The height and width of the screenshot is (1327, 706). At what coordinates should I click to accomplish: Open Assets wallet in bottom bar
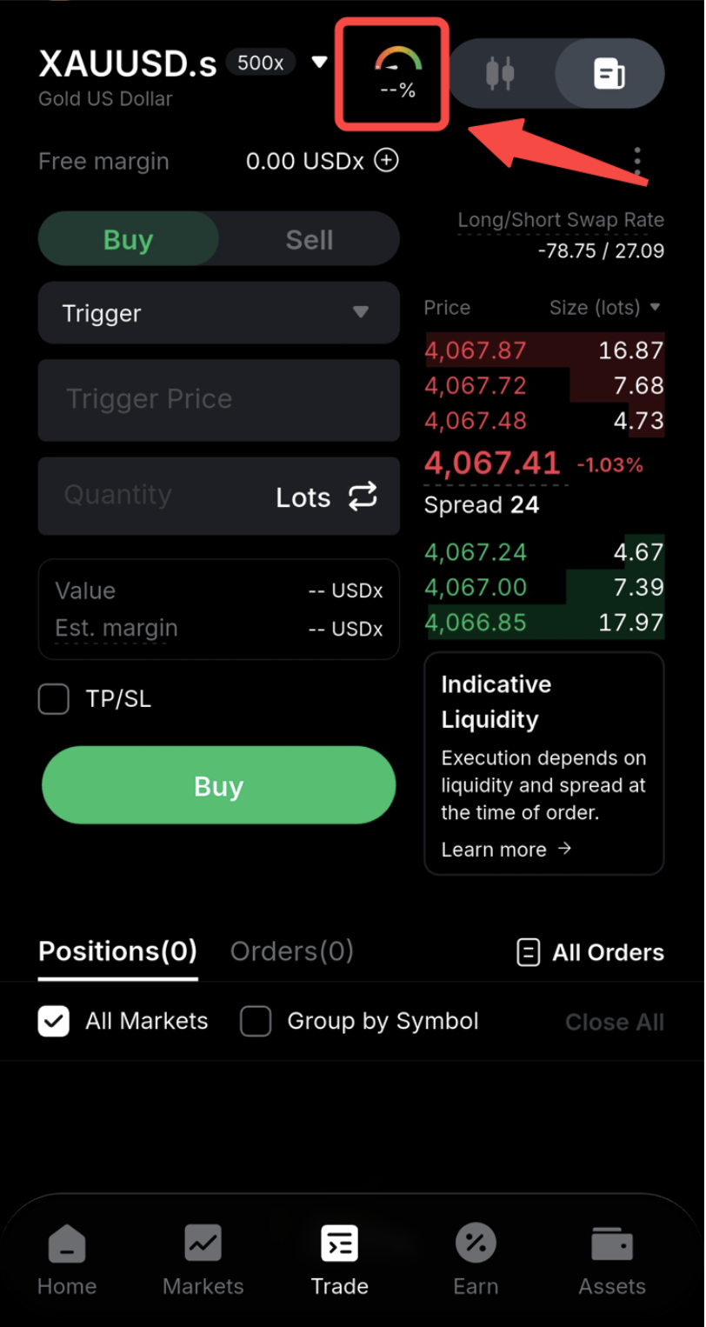click(612, 1260)
